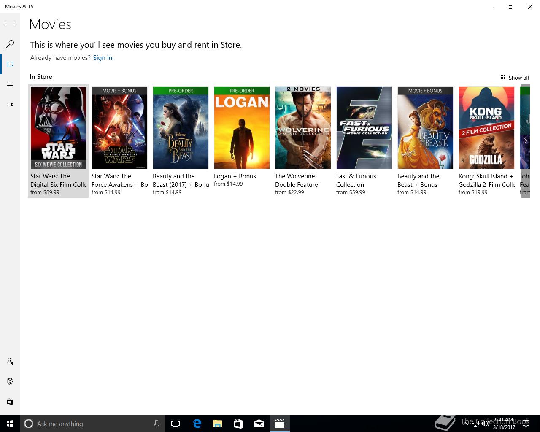
Task: Click price 'from $19.99'
Action: [x=473, y=192]
